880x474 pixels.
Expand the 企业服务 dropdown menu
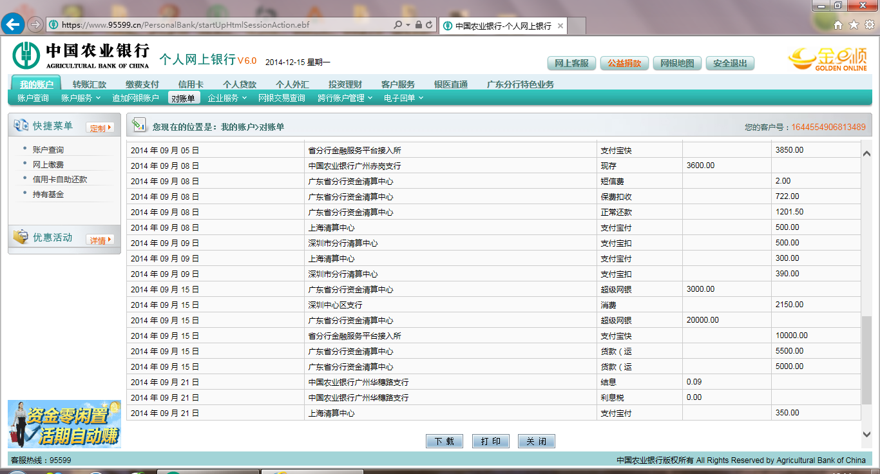pyautogui.click(x=227, y=98)
